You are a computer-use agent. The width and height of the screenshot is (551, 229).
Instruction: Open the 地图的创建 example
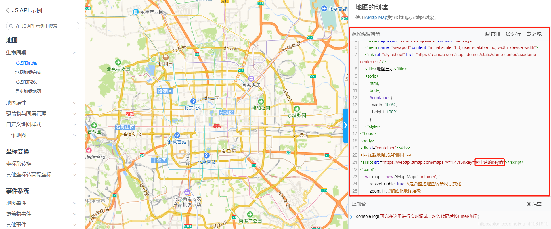point(26,63)
